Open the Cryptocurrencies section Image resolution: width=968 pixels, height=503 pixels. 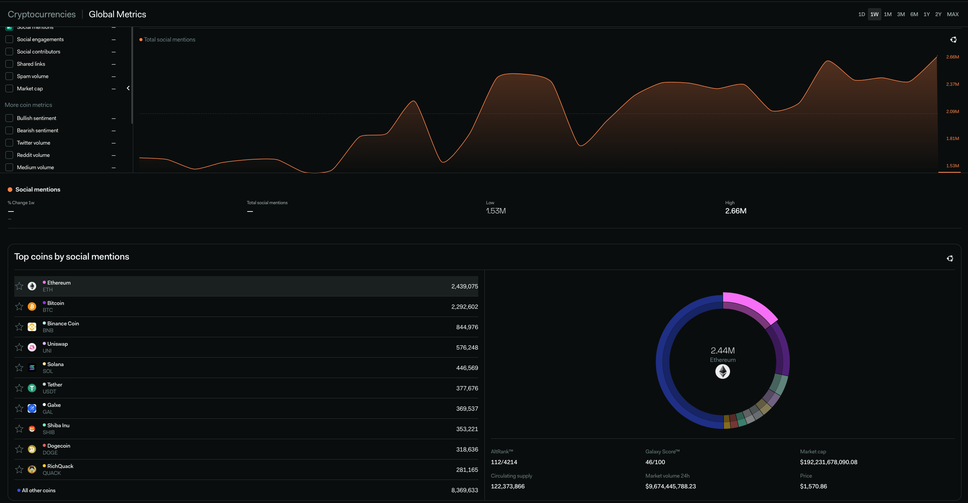(41, 14)
